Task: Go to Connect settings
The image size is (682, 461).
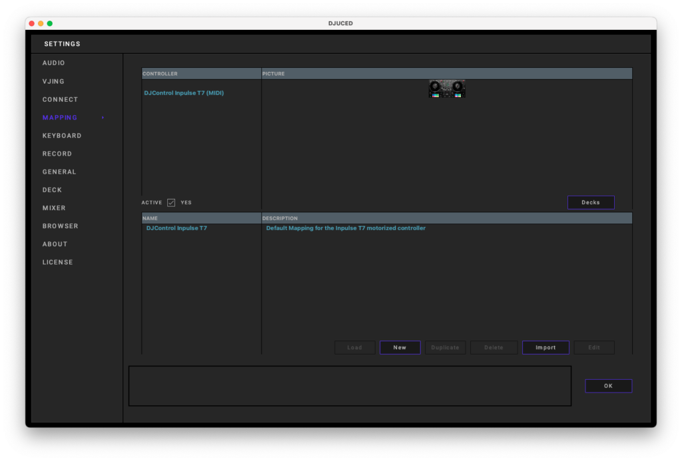Action: [x=60, y=100]
